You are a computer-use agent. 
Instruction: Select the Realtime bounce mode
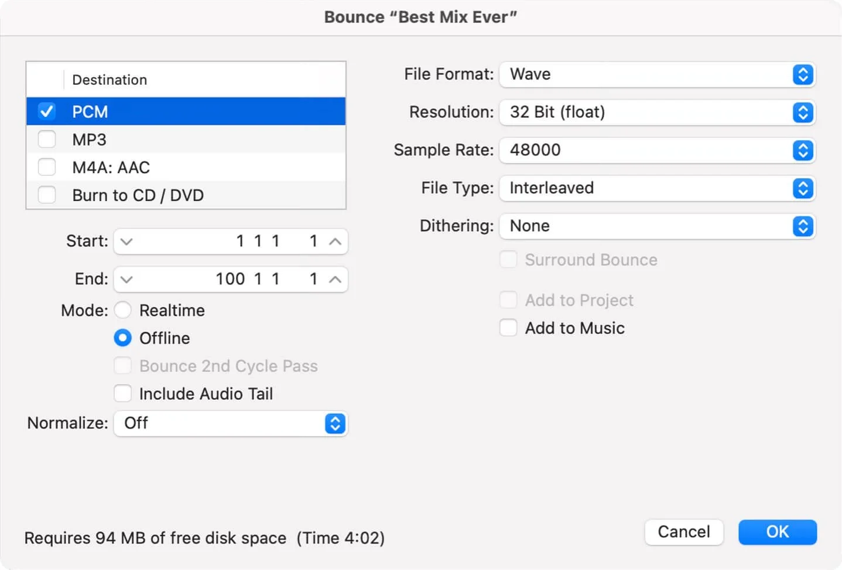pyautogui.click(x=122, y=310)
